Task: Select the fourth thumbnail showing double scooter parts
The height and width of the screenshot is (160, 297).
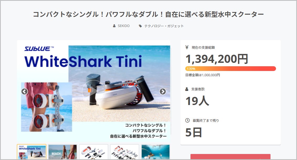Action: click(x=124, y=152)
